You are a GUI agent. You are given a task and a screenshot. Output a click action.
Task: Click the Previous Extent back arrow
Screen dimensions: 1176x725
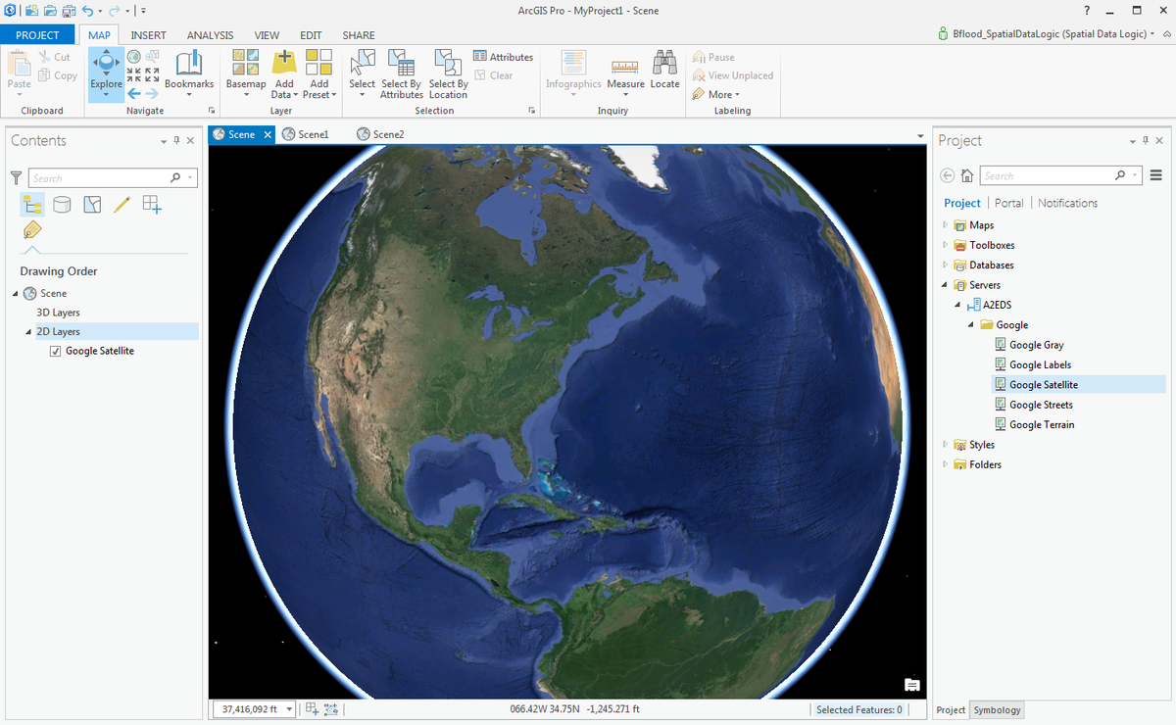click(x=134, y=93)
